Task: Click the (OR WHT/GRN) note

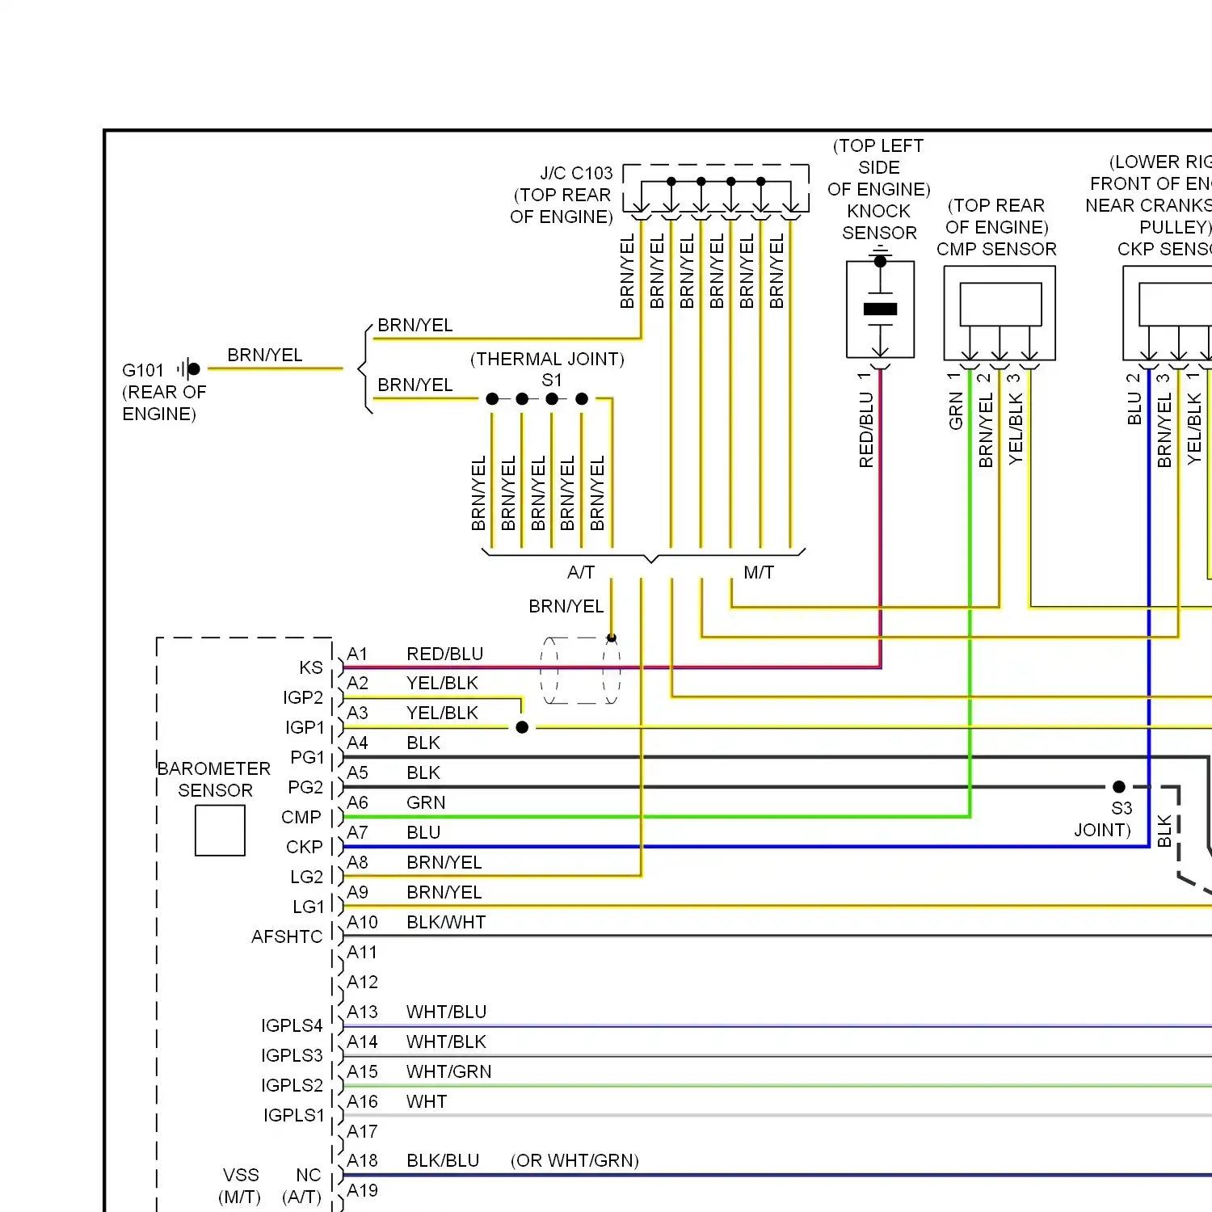Action: click(x=574, y=1161)
